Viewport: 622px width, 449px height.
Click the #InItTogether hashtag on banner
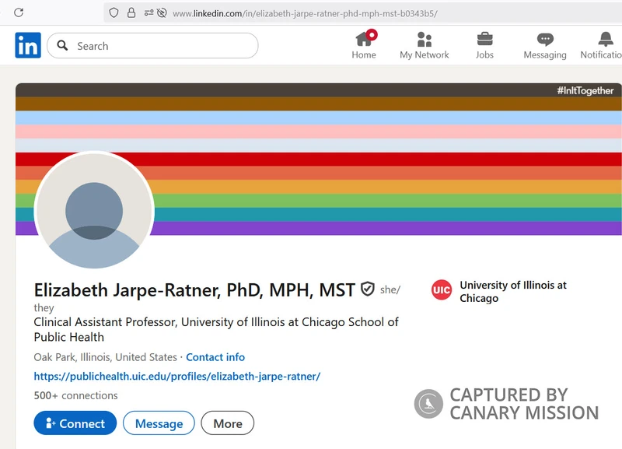[x=585, y=90]
